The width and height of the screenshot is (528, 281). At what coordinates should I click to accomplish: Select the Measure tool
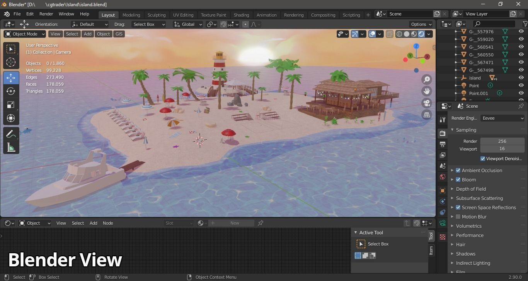click(11, 147)
